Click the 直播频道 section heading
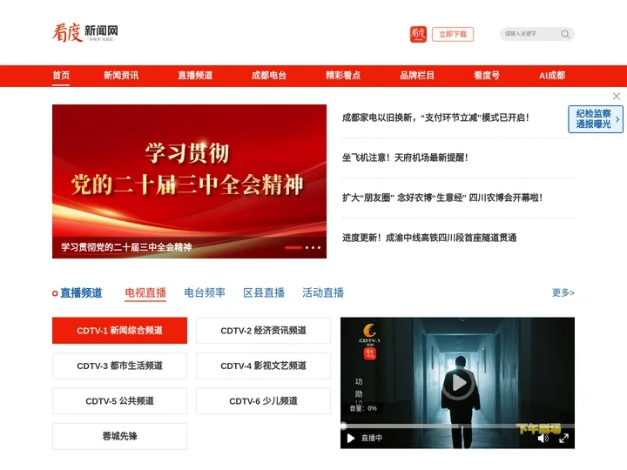 click(81, 293)
